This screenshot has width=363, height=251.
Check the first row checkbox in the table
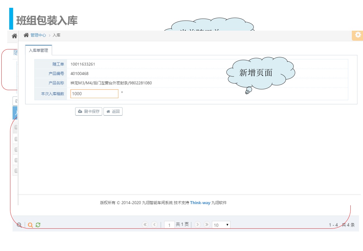pos(16,139)
